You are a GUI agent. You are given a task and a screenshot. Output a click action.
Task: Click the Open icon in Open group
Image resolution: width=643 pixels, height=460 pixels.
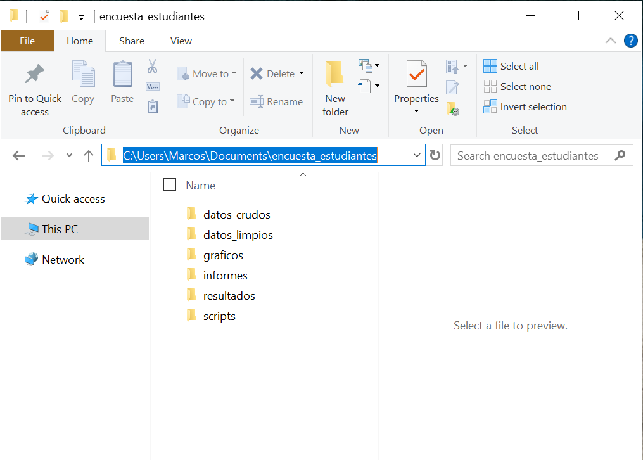452,67
